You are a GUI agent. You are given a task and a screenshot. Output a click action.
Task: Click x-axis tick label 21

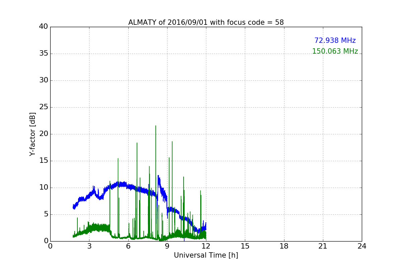(323, 246)
